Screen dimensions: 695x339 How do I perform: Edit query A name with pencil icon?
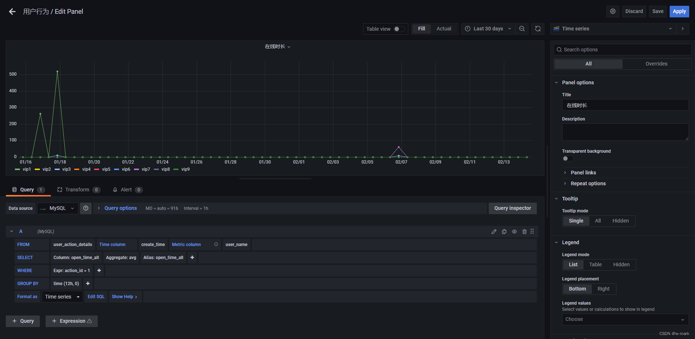point(494,232)
